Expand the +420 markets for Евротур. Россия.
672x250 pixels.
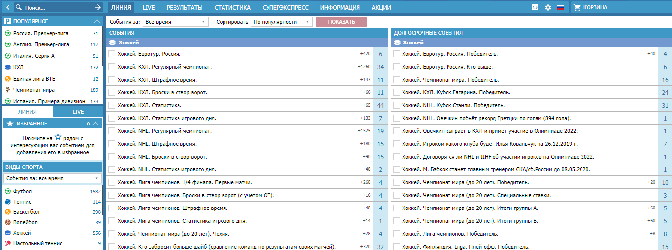click(365, 54)
